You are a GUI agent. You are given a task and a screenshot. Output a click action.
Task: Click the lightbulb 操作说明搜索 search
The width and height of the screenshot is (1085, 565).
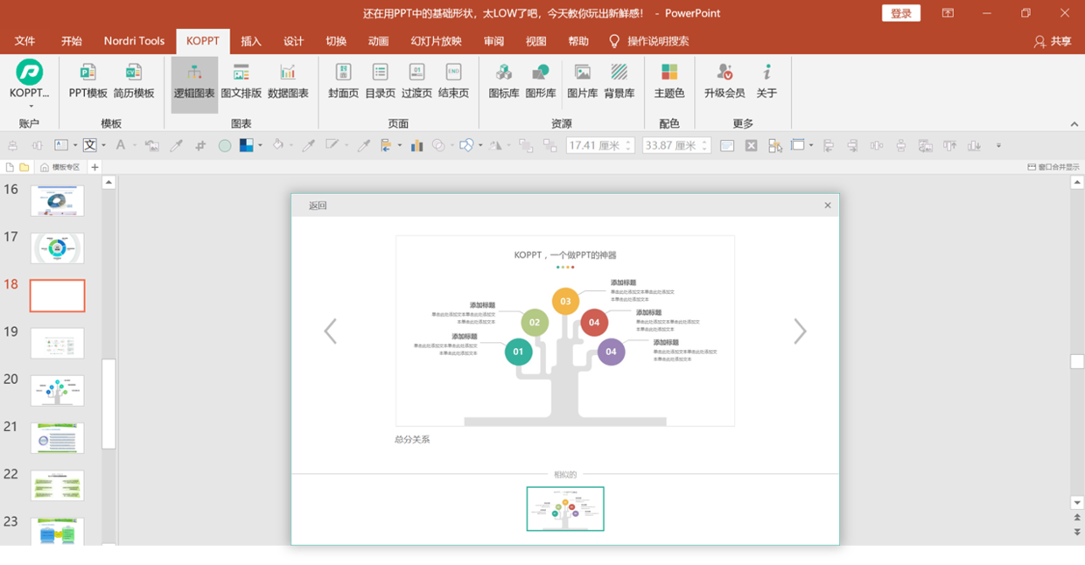tap(648, 41)
